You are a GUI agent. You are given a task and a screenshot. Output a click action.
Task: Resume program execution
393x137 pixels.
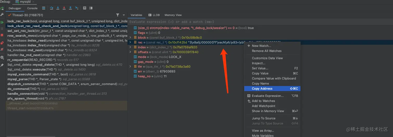(2, 22)
